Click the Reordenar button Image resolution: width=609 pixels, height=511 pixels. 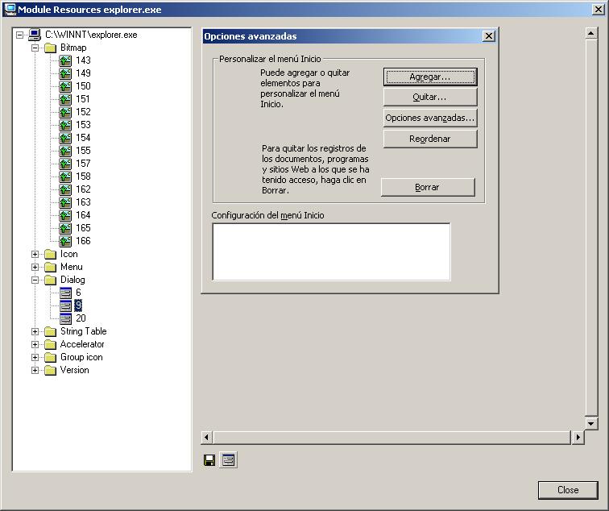pos(430,139)
